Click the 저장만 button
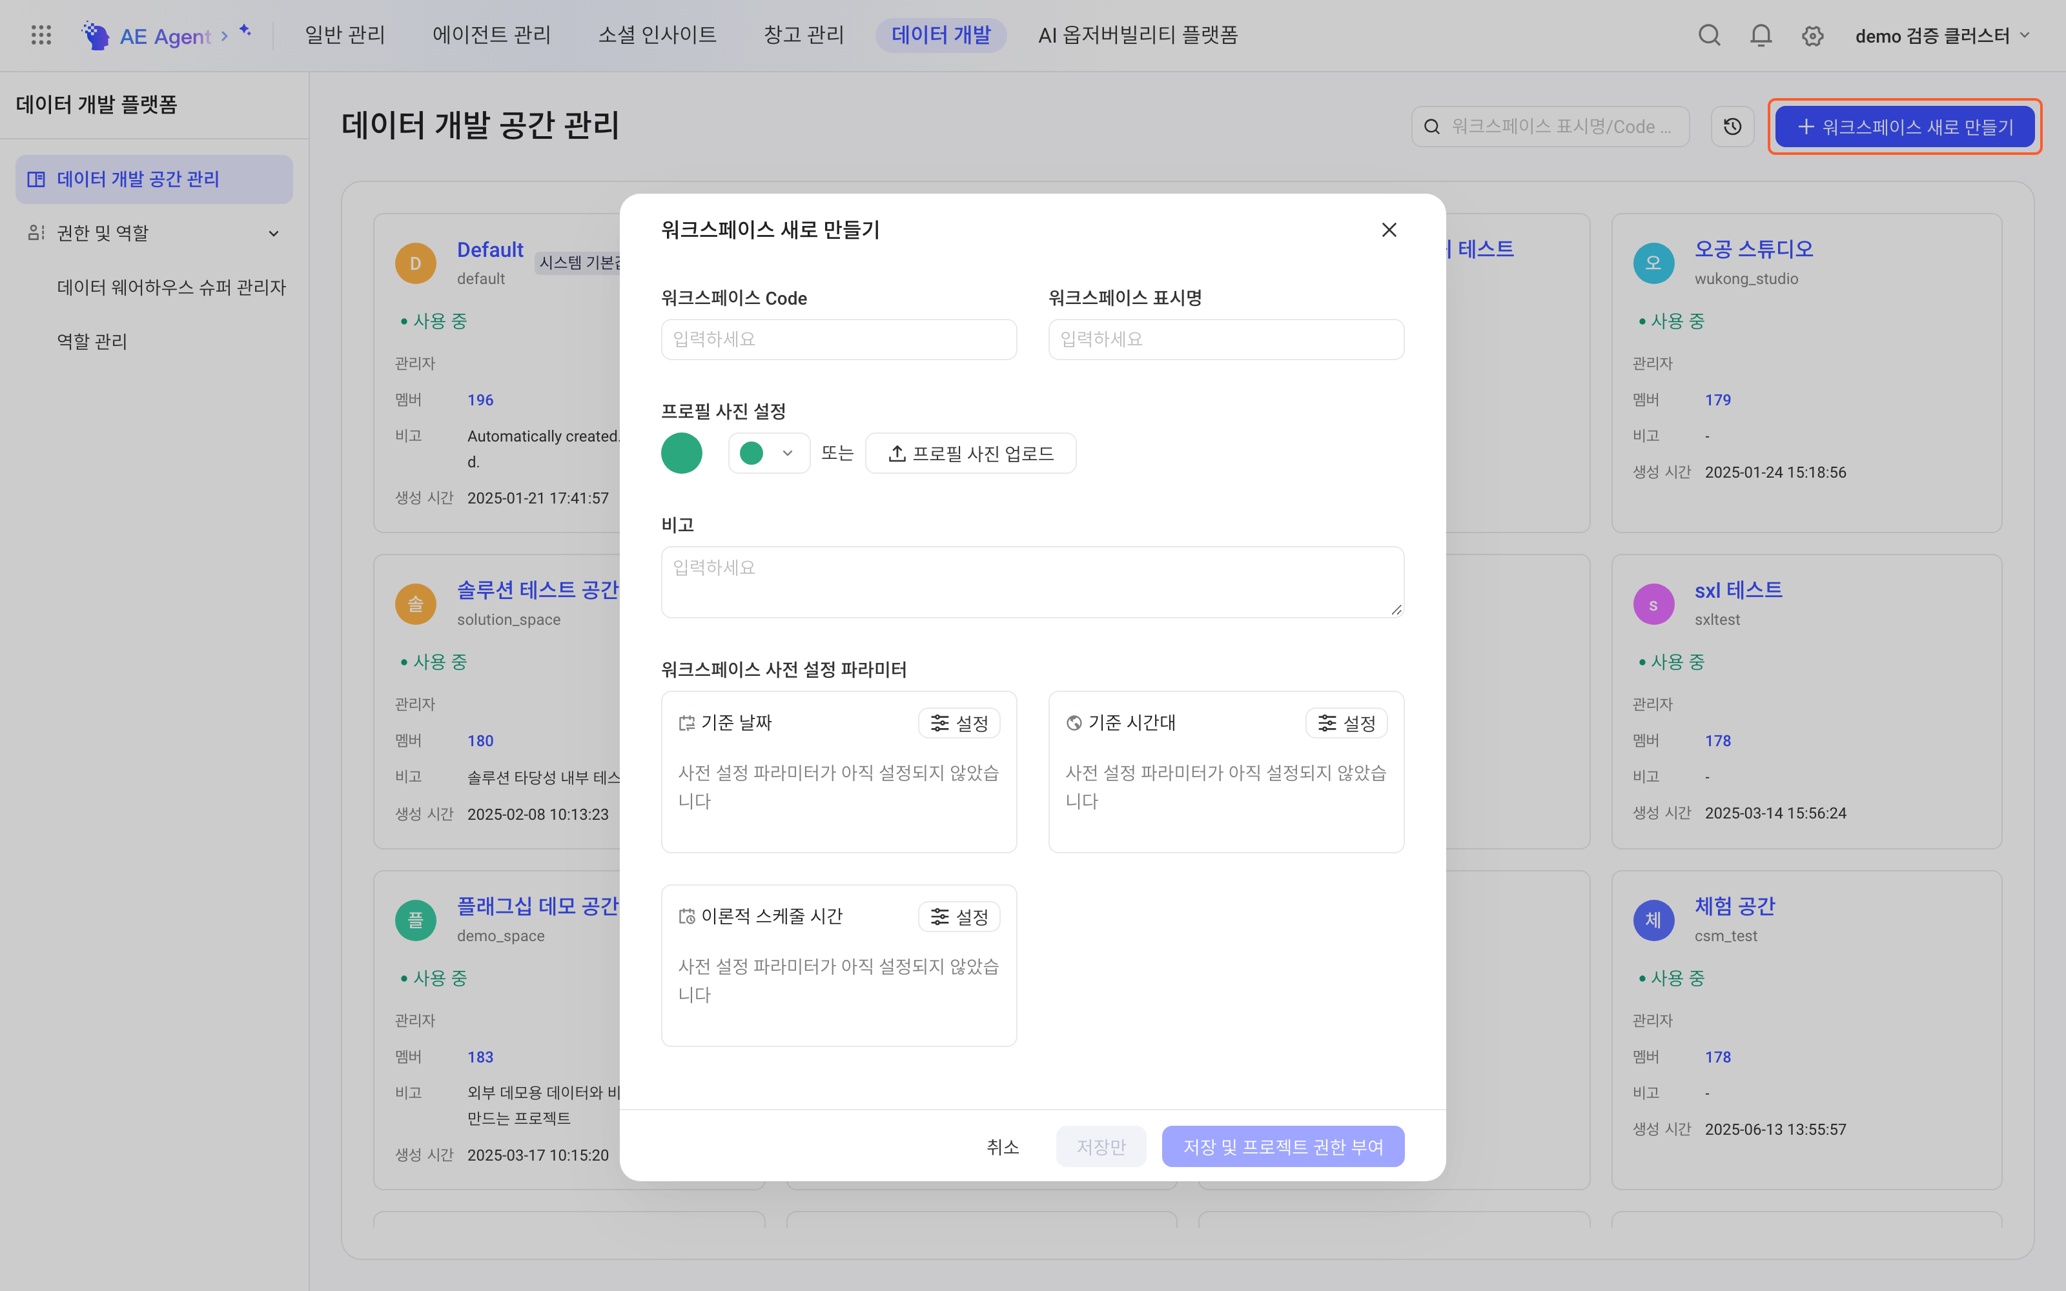Screen dimensions: 2066x1291 1100,1146
